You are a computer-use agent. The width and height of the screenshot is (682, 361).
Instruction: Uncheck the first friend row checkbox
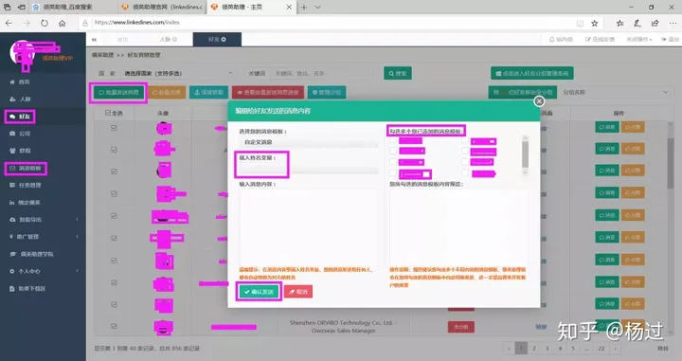[114, 128]
